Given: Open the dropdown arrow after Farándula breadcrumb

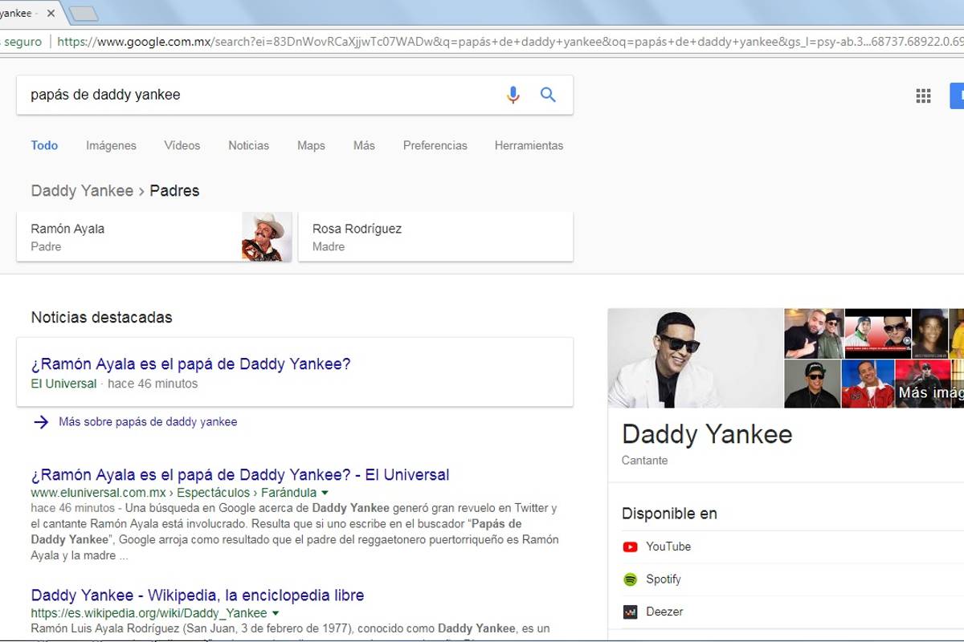Looking at the screenshot, I should (324, 492).
